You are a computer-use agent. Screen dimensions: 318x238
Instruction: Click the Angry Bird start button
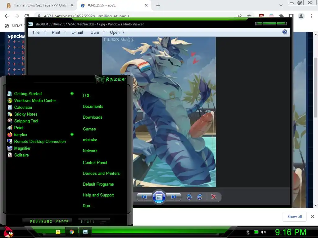point(8,232)
